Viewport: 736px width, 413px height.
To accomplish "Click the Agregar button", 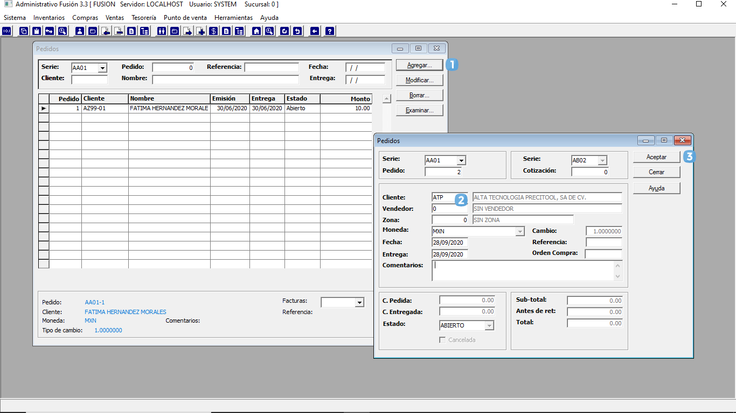I will (419, 65).
